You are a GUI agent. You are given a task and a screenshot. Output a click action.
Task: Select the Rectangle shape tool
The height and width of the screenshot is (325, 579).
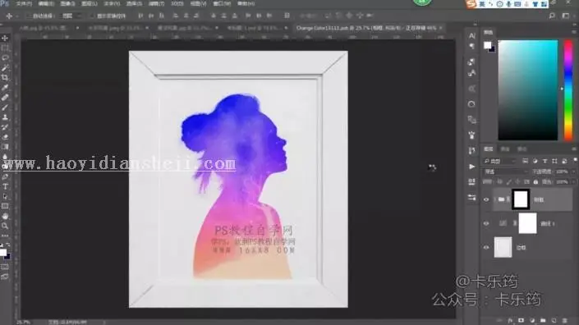[5, 206]
